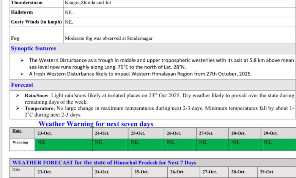Click the arrow bullet beside 'Rain/Snow'
The image size is (296, 178).
point(18,96)
